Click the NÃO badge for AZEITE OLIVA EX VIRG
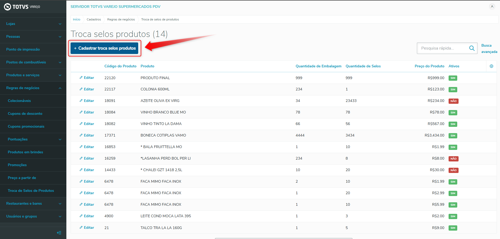This screenshot has width=500, height=239. click(453, 101)
